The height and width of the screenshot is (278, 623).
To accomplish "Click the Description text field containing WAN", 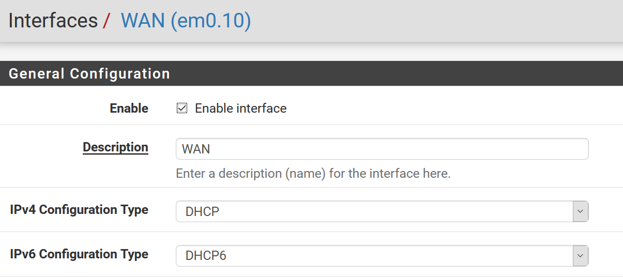I will [382, 149].
